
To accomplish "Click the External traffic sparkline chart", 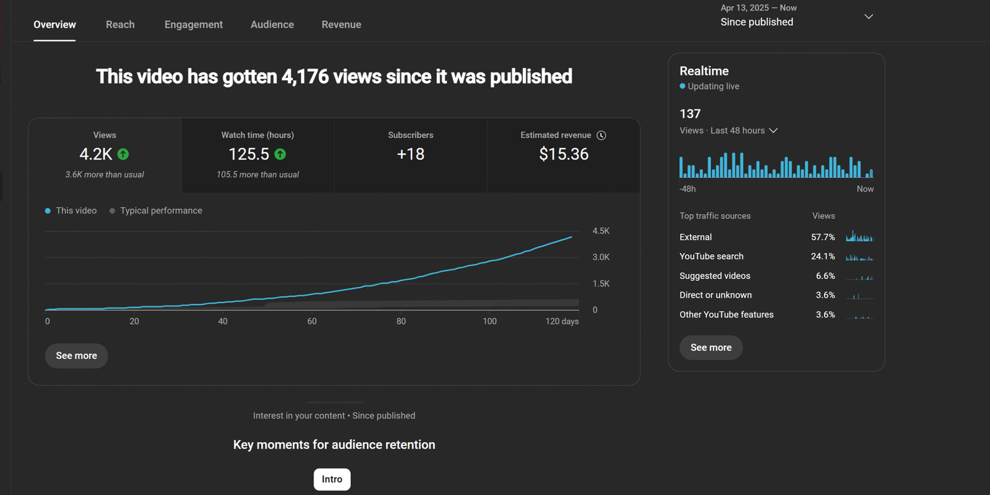I will (859, 237).
